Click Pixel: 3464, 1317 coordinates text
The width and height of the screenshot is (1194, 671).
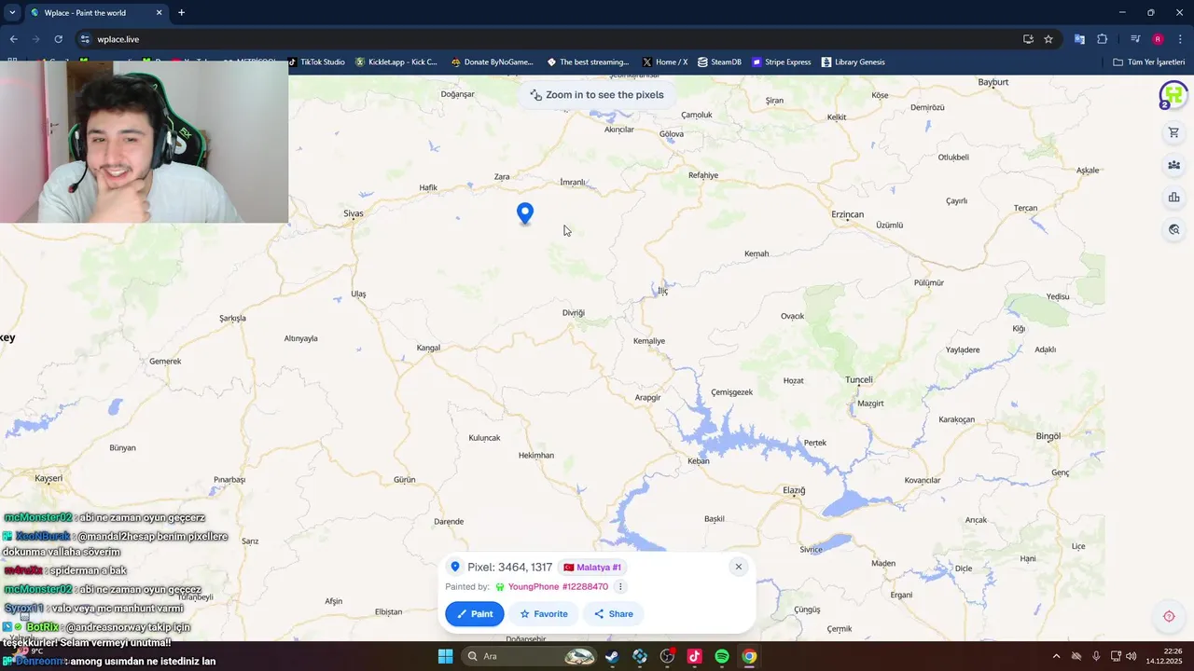tap(510, 568)
